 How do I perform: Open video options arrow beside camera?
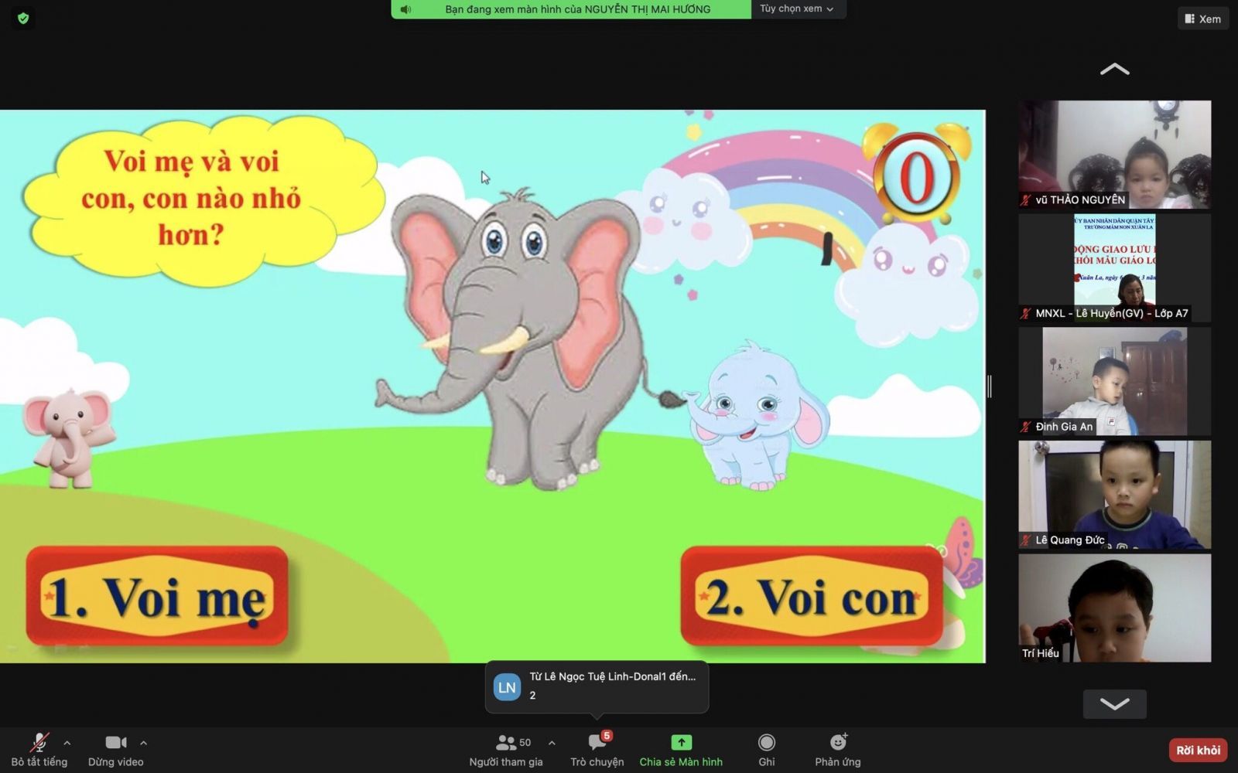click(x=144, y=743)
